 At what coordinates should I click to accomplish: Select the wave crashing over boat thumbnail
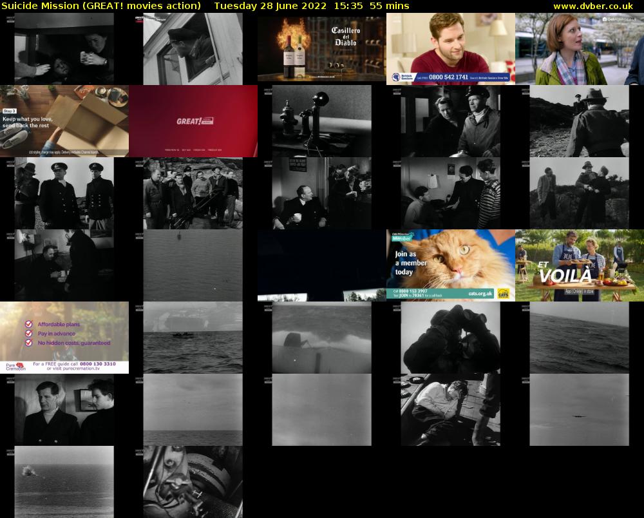tap(321, 338)
